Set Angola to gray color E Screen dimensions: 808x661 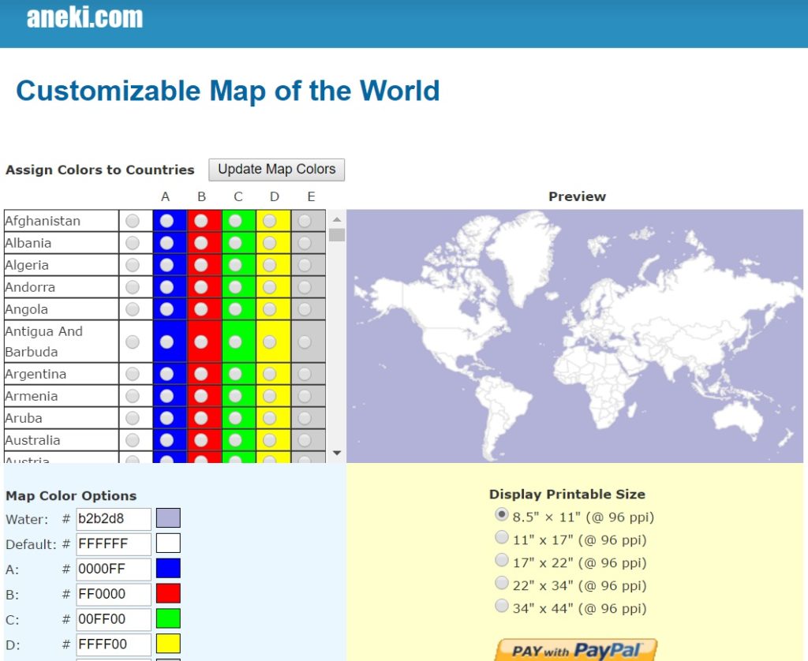pyautogui.click(x=305, y=309)
